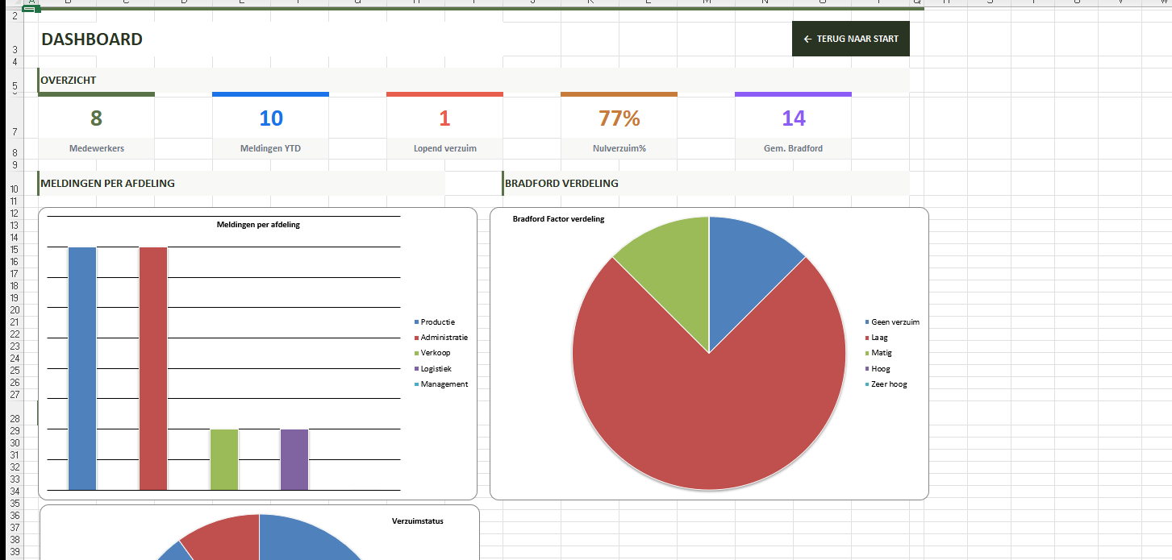Select the Verzuimstatus chart title
Screen dimensions: 1172x560
[x=417, y=521]
